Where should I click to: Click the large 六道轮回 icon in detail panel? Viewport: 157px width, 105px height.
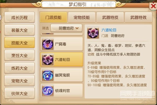(x=93, y=33)
